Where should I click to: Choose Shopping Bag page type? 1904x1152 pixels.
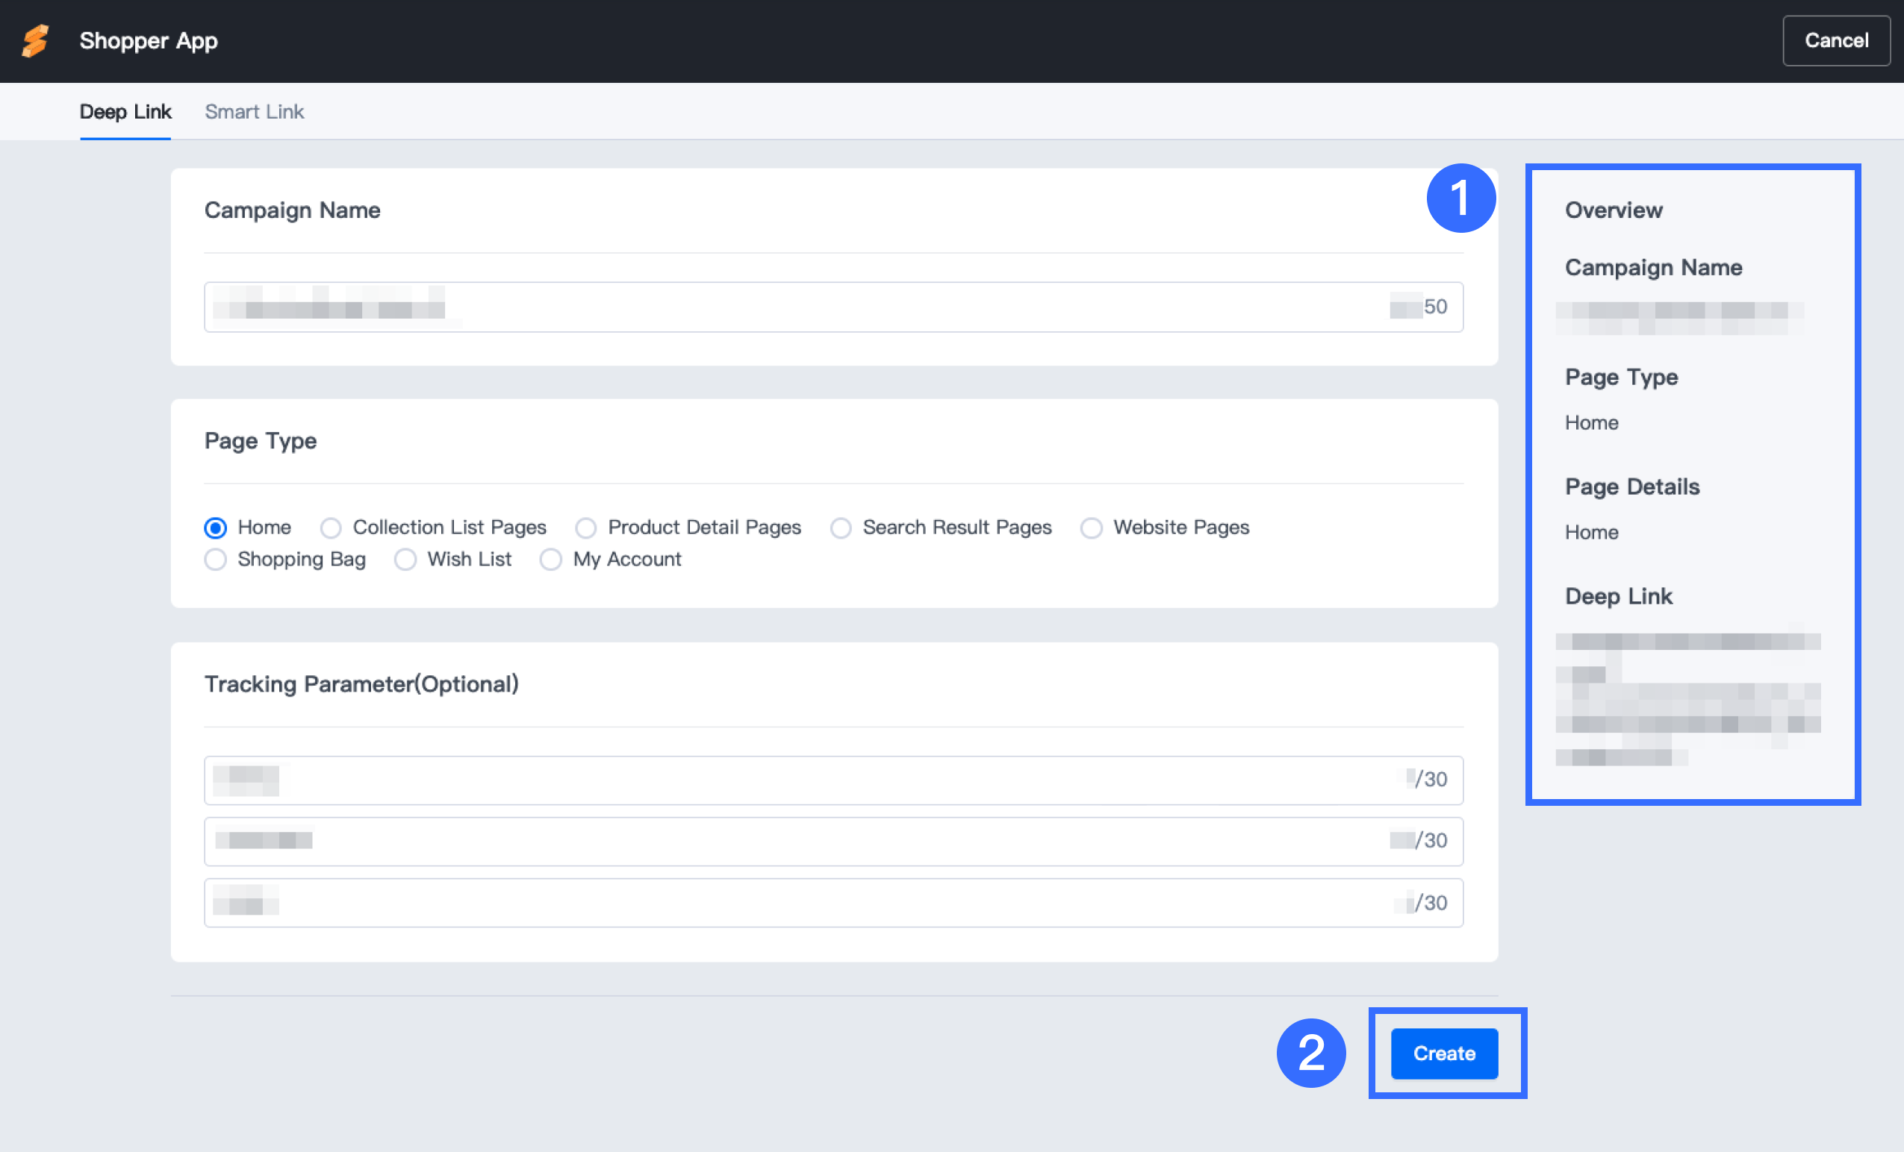click(x=216, y=560)
